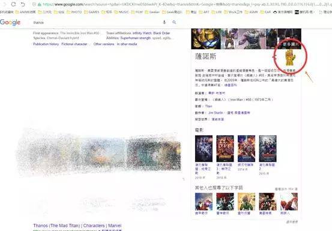The width and height of the screenshot is (332, 231).
Task: Open the GAMES bookmark folder
Action: click(91, 12)
